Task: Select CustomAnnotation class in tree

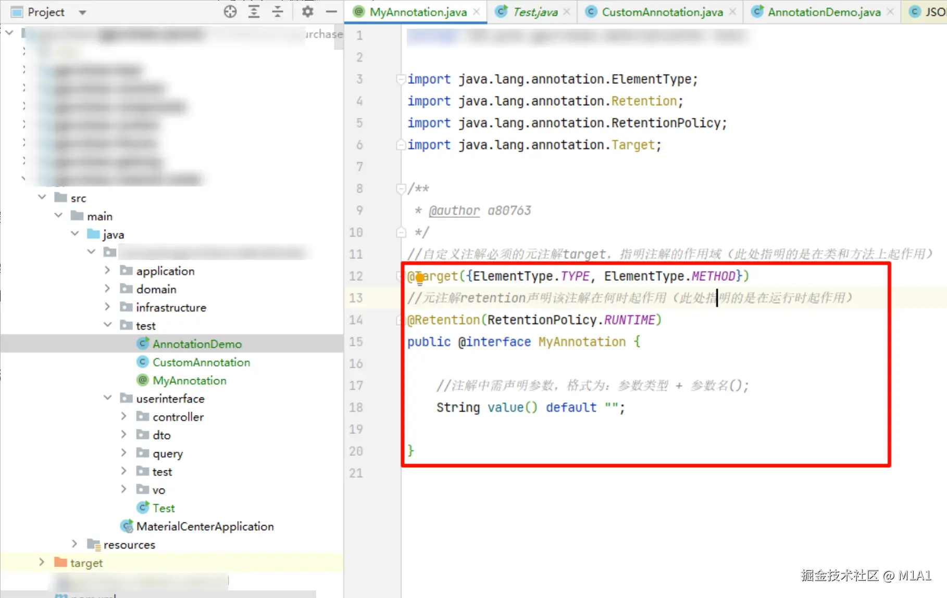Action: pos(201,362)
